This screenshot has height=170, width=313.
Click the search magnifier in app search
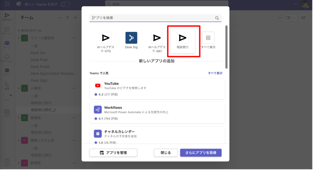(x=217, y=18)
